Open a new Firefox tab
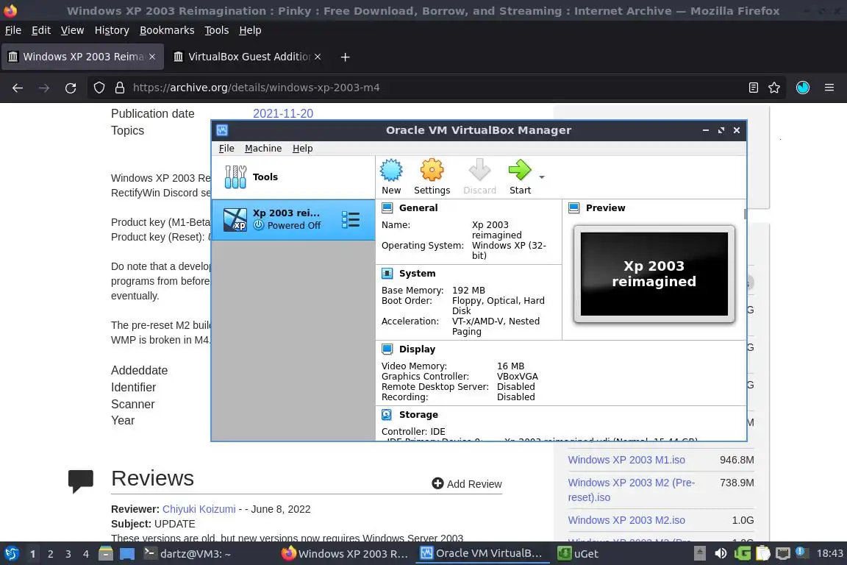This screenshot has width=847, height=565. [x=345, y=57]
